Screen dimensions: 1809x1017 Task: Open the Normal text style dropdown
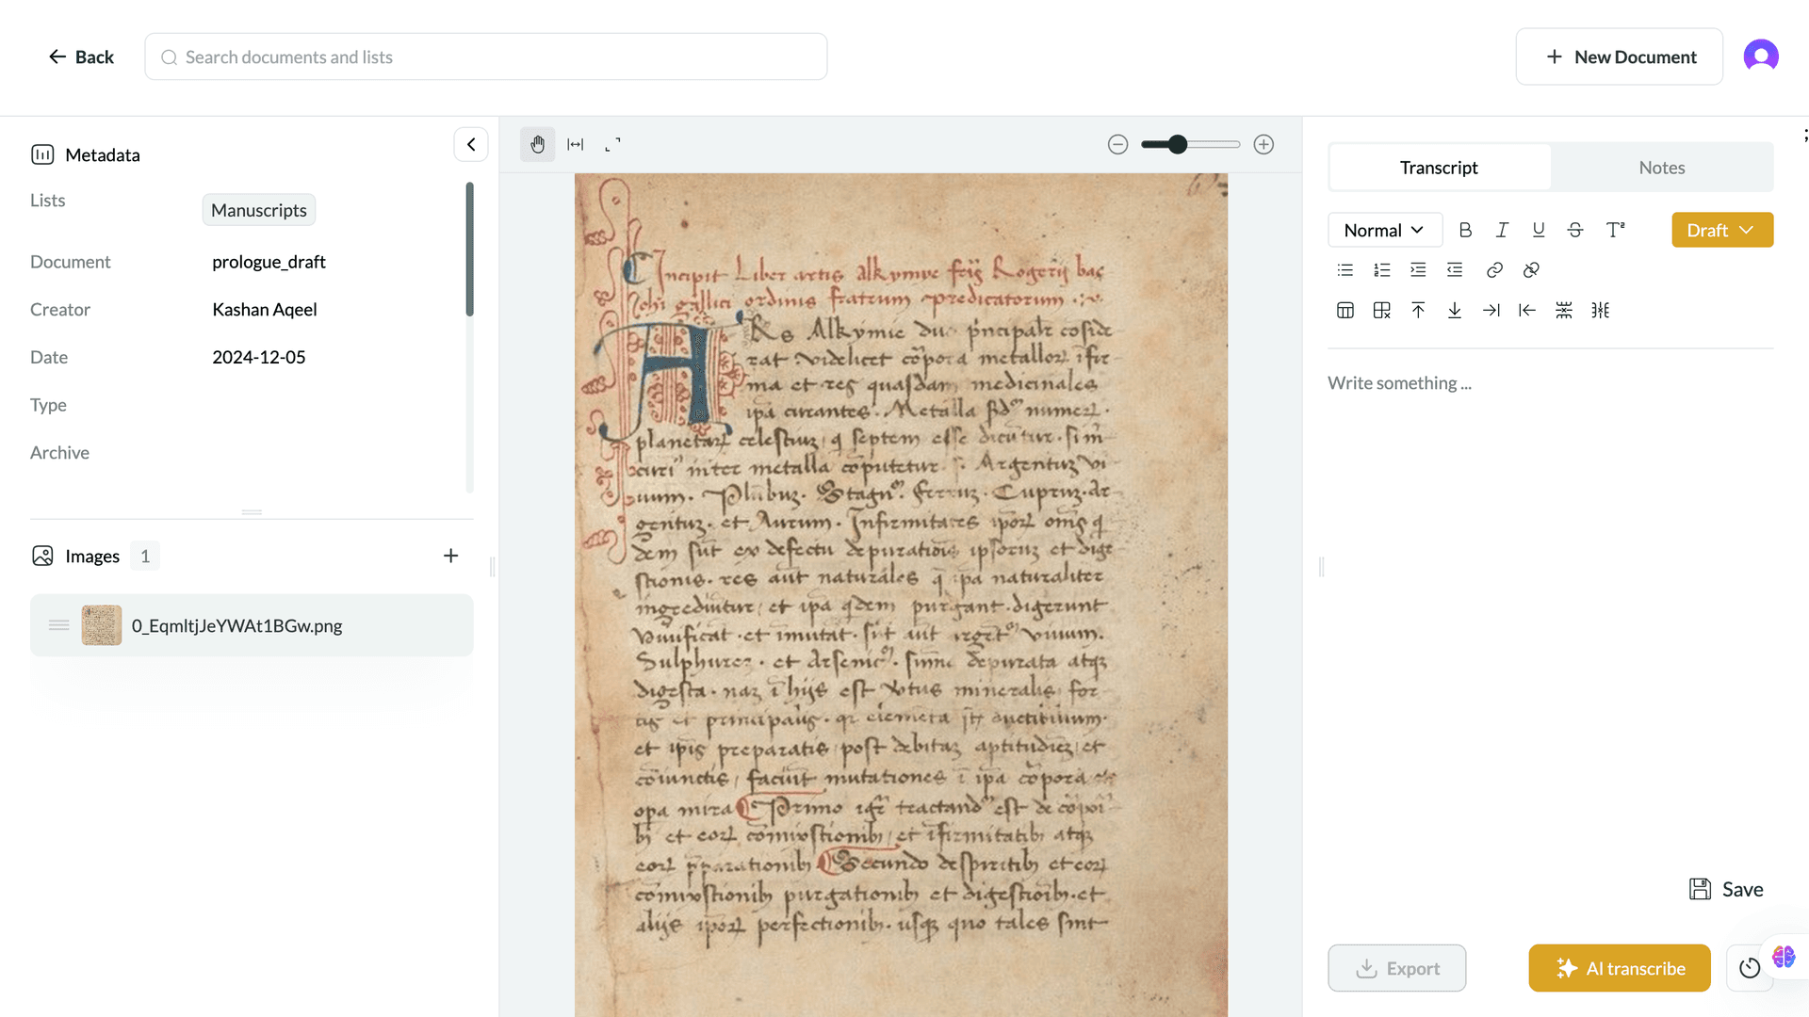(1384, 230)
